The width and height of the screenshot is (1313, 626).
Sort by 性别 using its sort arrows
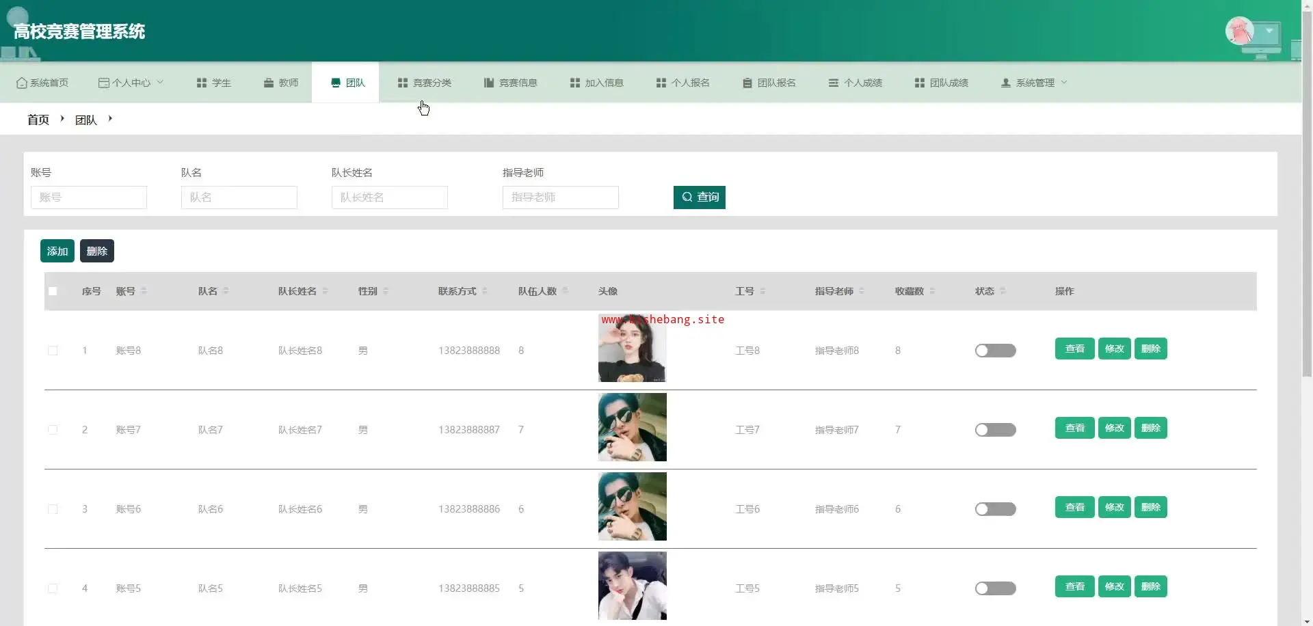386,291
